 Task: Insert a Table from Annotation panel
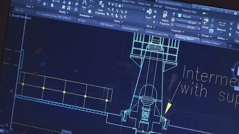(90, 12)
